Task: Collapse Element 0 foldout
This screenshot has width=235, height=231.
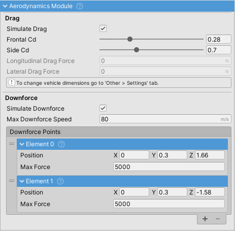Action: pyautogui.click(x=22, y=144)
